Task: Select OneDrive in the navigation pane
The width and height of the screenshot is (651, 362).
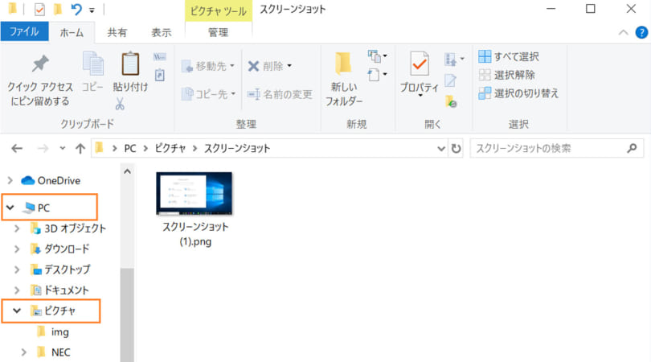Action: 59,180
